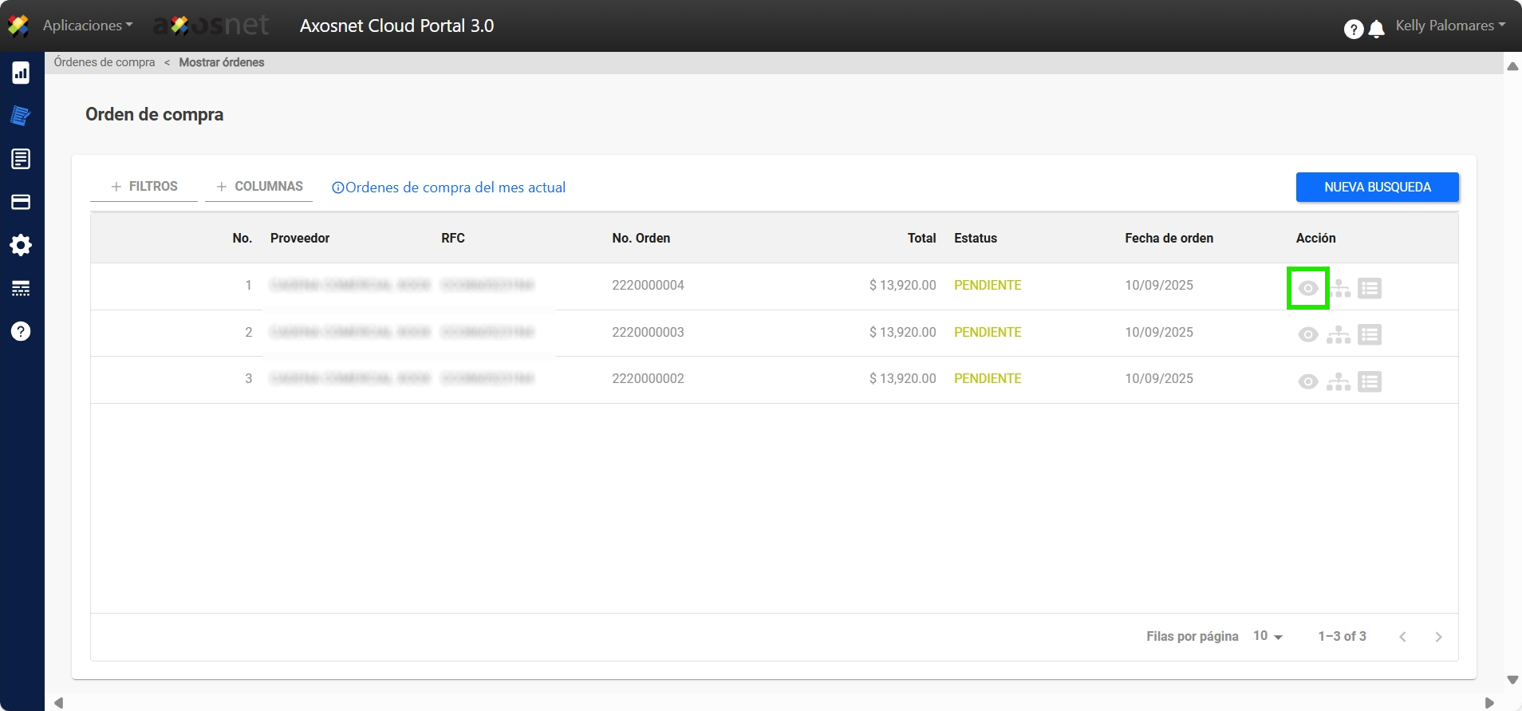Viewport: 1522px width, 711px height.
Task: Click the next page arrow in pagination
Action: [x=1438, y=637]
